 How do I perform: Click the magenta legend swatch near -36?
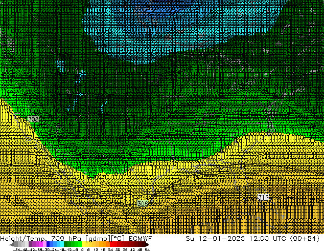[x=41, y=244]
